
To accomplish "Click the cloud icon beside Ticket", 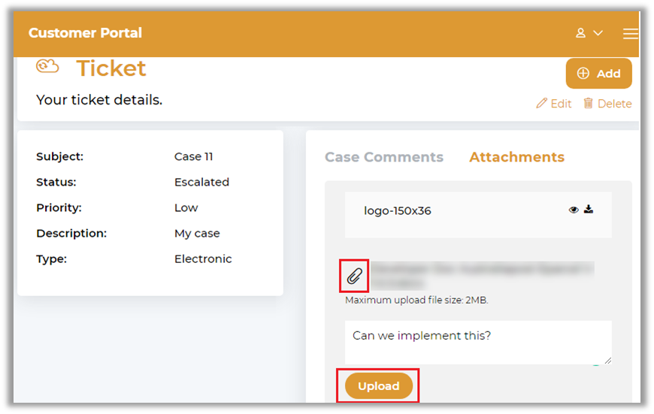I will tap(47, 68).
